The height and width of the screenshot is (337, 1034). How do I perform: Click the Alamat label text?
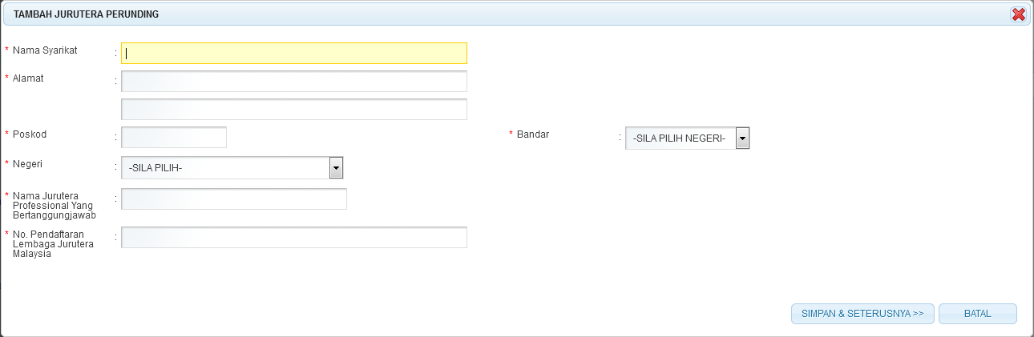pyautogui.click(x=28, y=78)
